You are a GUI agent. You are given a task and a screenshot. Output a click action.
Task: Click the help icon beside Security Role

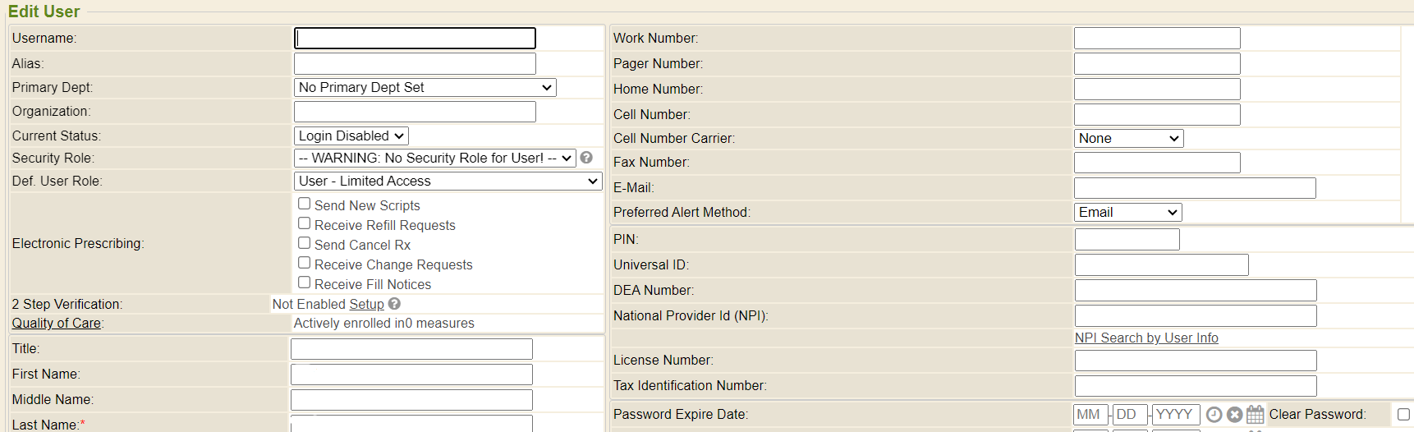pyautogui.click(x=586, y=158)
